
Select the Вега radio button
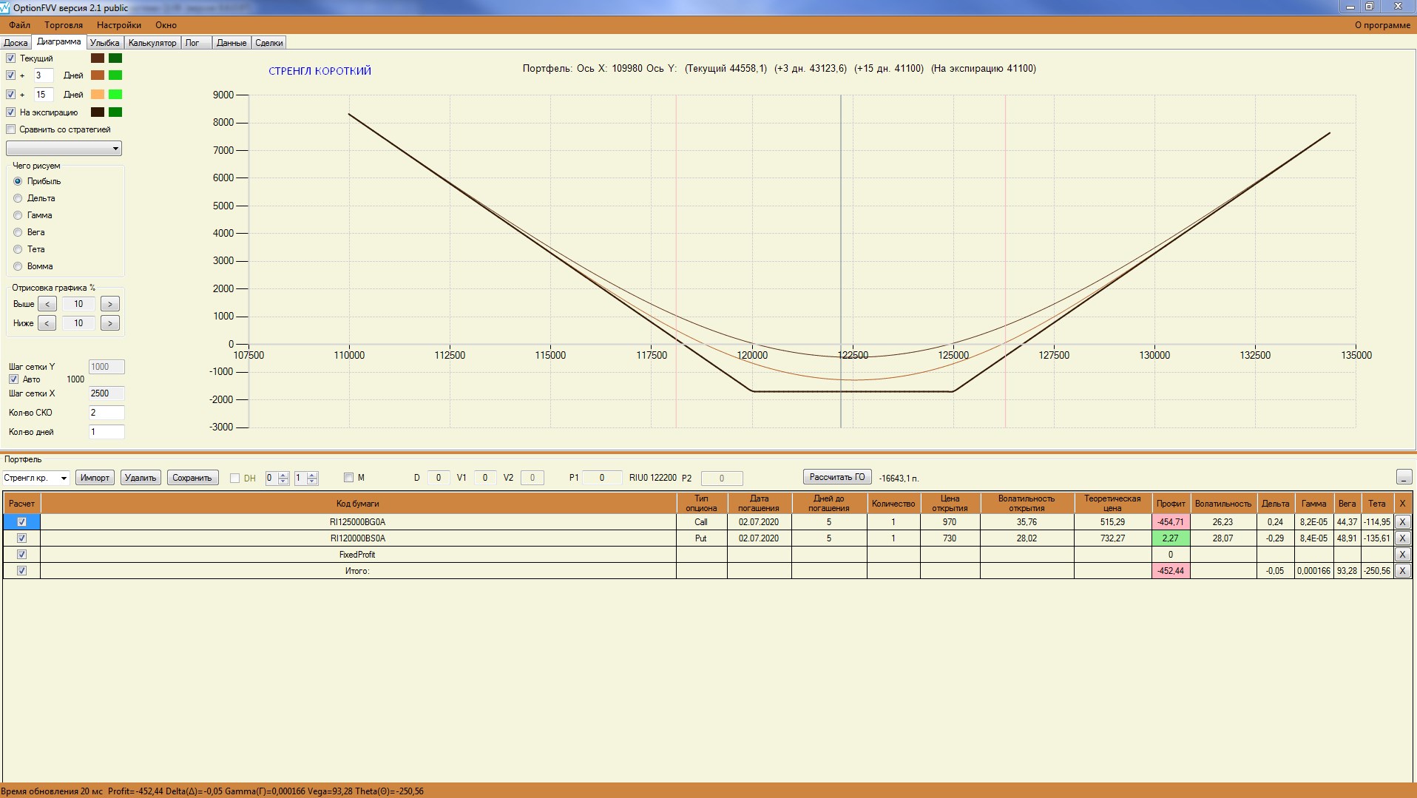[x=18, y=232]
